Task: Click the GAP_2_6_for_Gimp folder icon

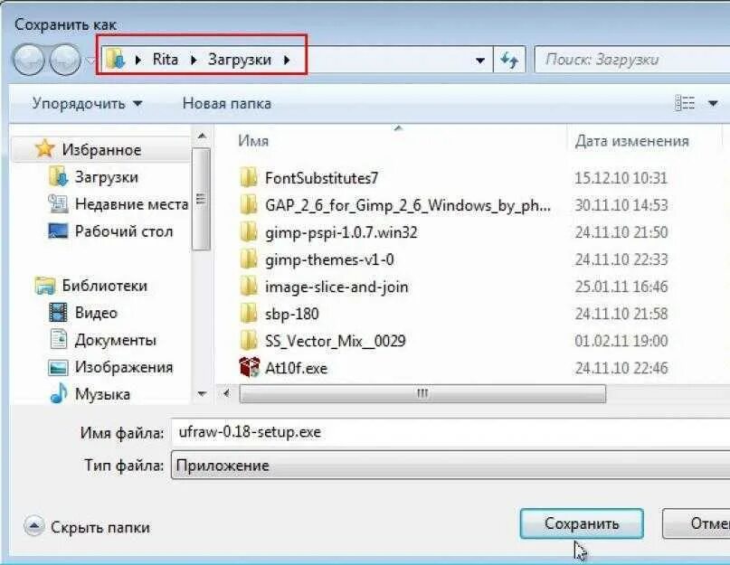Action: click(249, 204)
